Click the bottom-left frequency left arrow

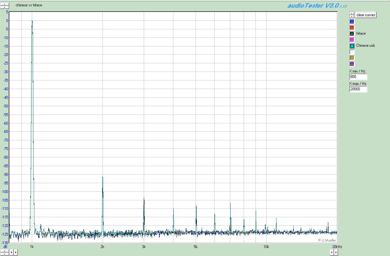coord(11,253)
